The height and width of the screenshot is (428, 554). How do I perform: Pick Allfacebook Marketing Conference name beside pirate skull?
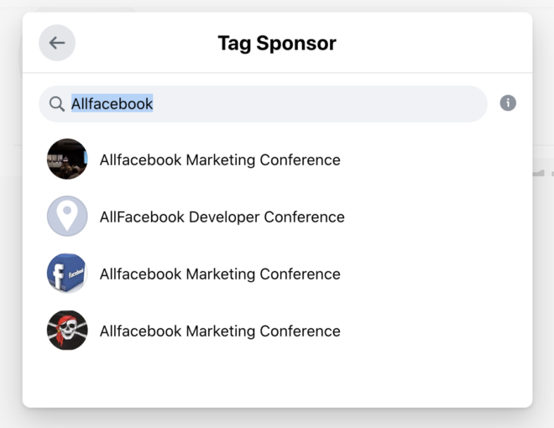click(220, 331)
